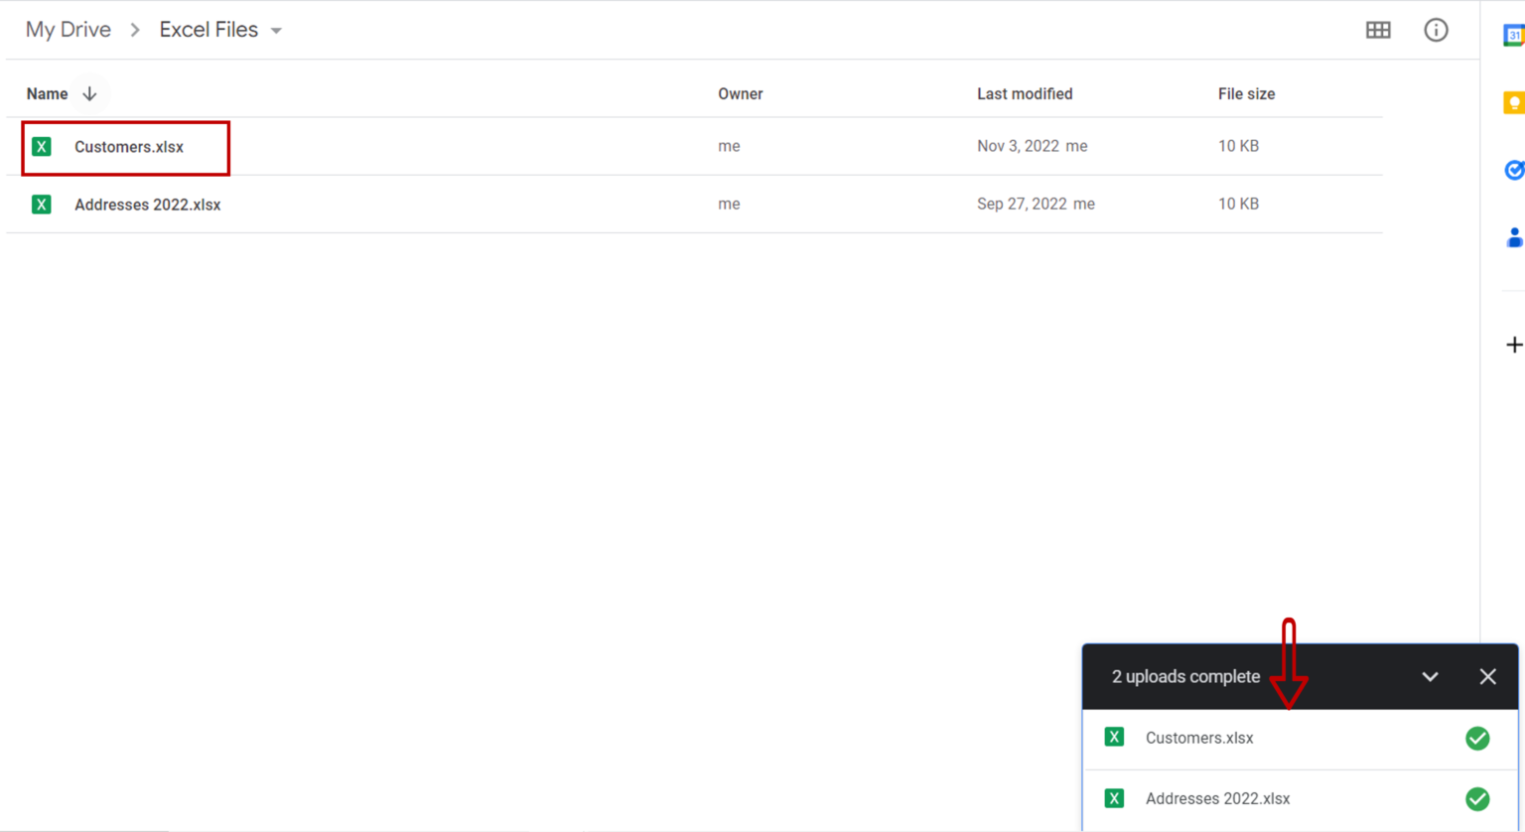Reverse the sort direction arrow by Name

coord(89,94)
